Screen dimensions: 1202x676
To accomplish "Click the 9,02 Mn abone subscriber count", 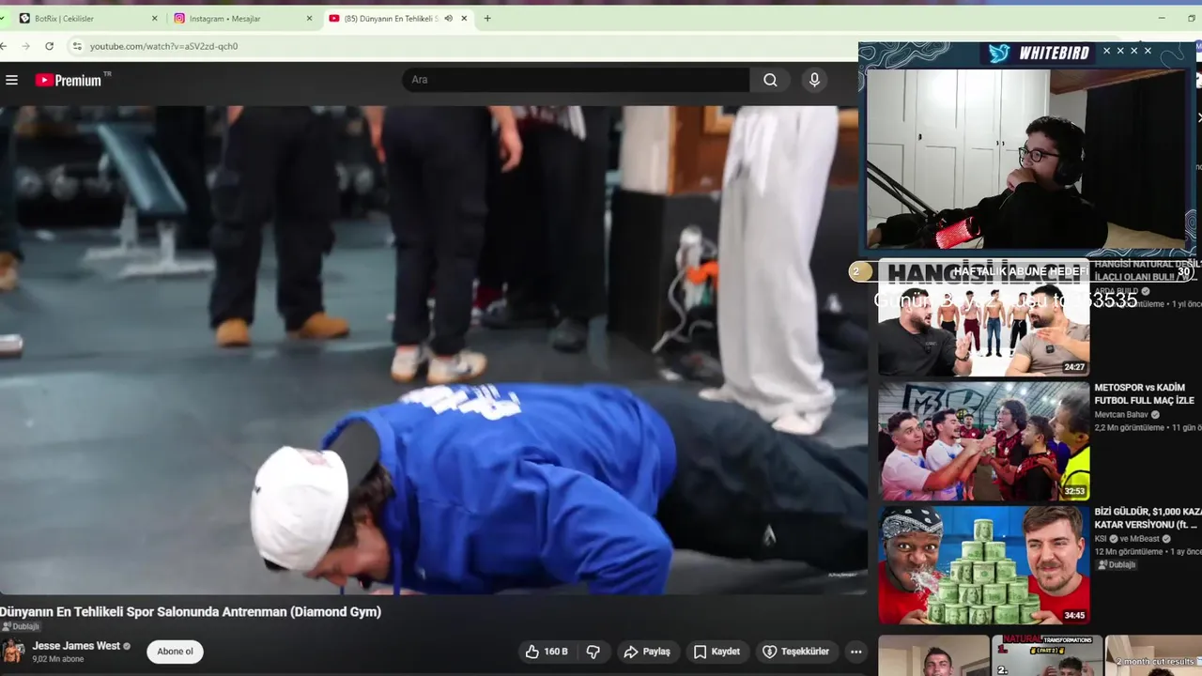I will pos(58,659).
